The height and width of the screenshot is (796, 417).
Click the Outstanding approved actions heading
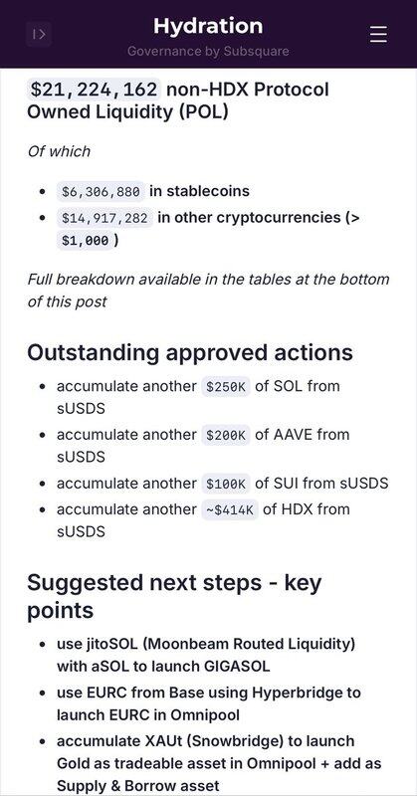[x=190, y=352]
